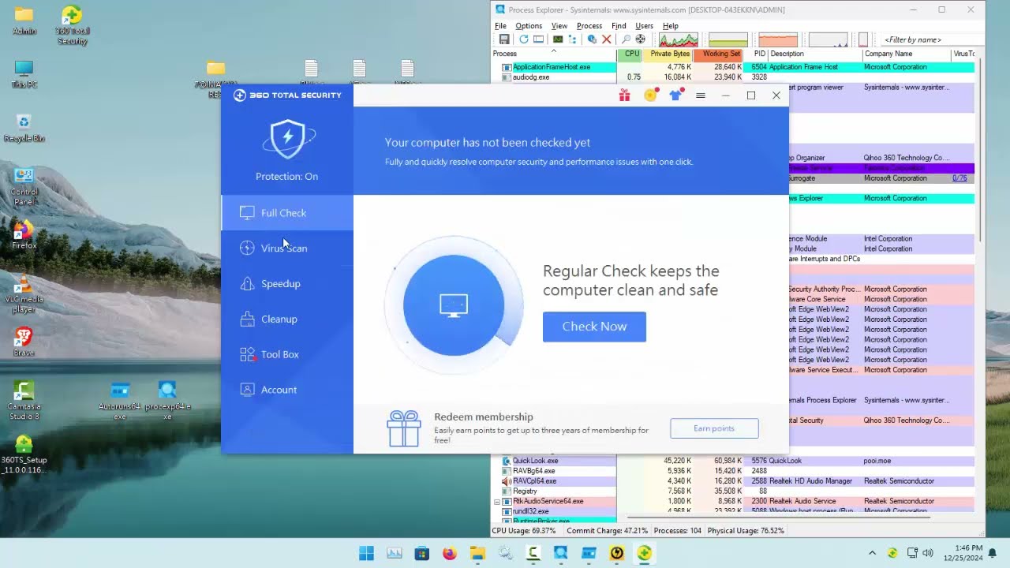Select audiodg.exe process row
The width and height of the screenshot is (1010, 568).
[x=732, y=77]
